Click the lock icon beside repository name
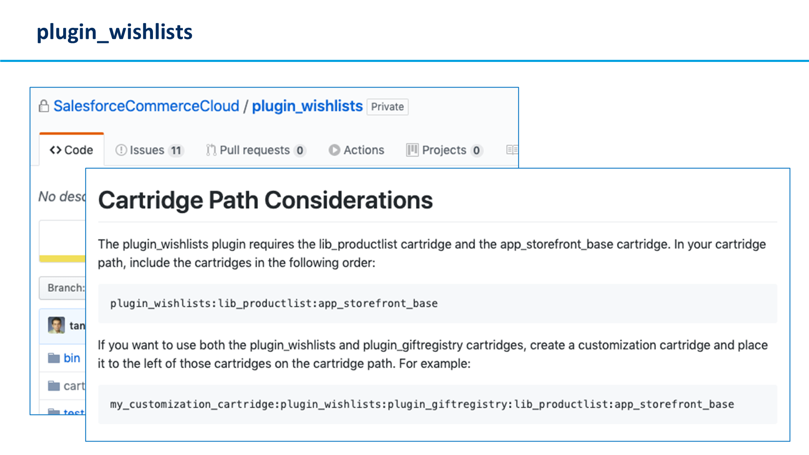 [x=44, y=106]
